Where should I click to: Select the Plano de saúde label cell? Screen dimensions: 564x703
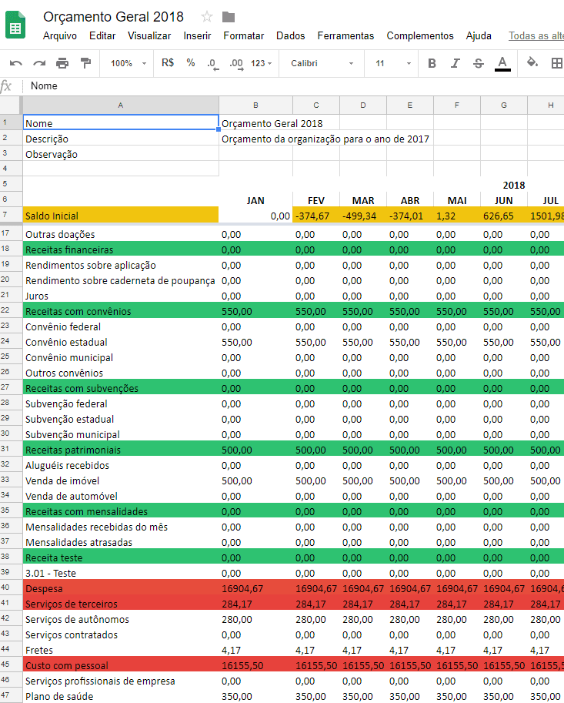[x=121, y=696]
